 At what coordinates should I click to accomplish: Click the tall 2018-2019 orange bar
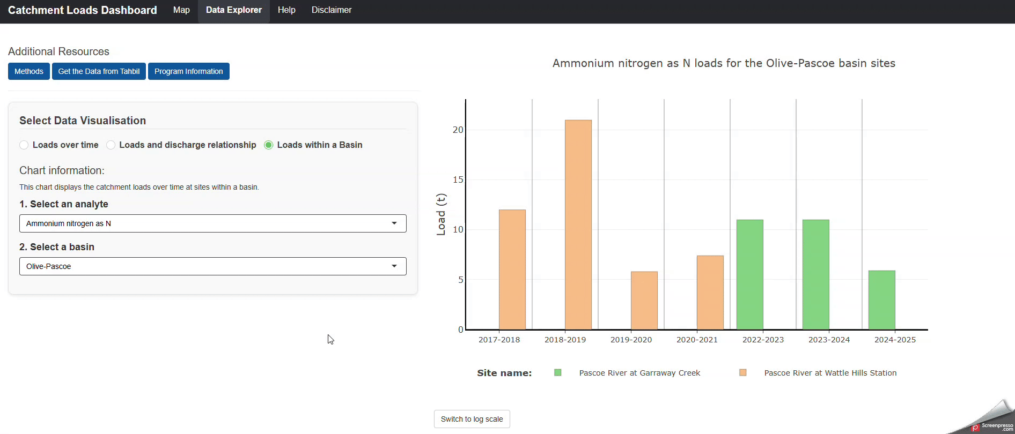[x=578, y=225]
